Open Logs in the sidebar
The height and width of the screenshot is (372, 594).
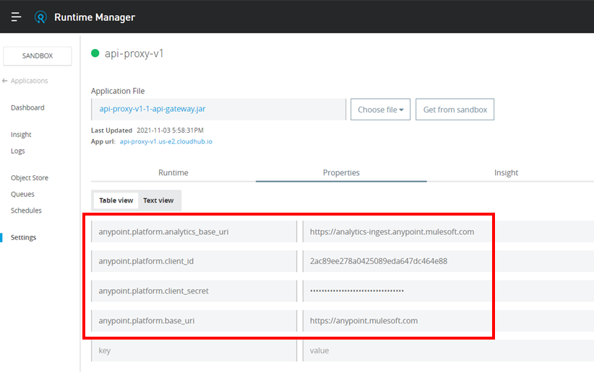tap(18, 151)
